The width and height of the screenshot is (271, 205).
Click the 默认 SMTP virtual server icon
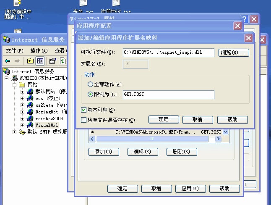22,132
